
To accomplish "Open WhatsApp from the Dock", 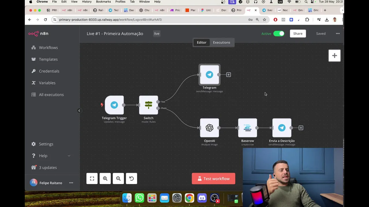I will [139, 198].
